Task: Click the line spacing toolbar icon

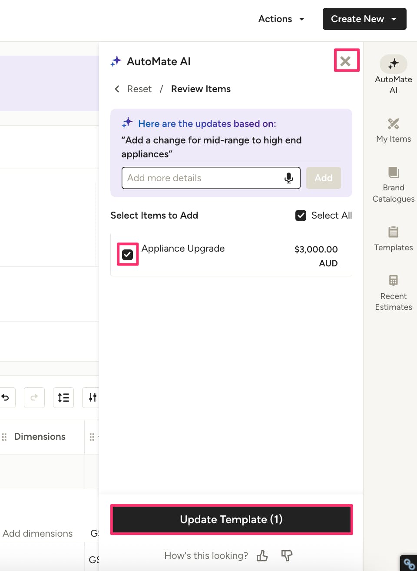Action: tap(63, 398)
